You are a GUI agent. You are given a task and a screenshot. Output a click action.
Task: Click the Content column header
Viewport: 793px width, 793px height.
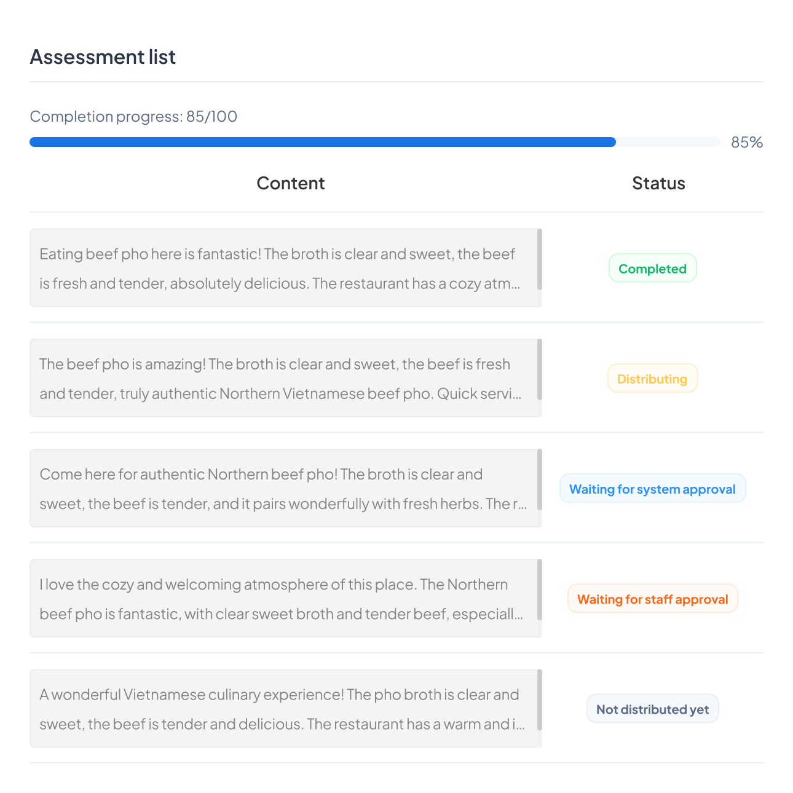click(x=291, y=183)
